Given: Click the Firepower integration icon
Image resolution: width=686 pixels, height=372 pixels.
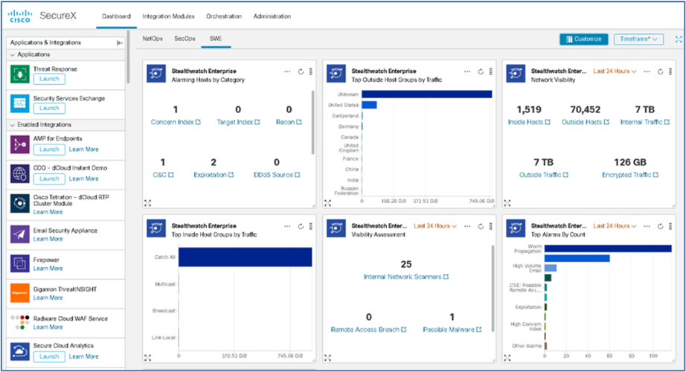Looking at the screenshot, I should (19, 264).
